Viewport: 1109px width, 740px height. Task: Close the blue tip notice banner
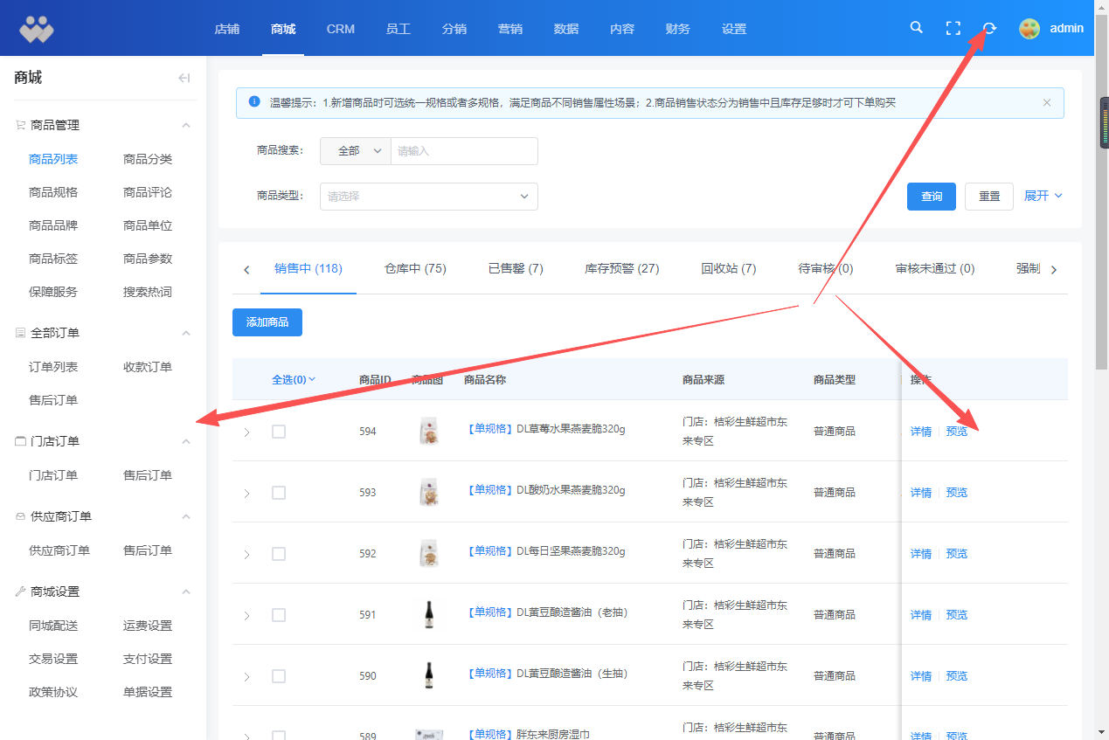1047,102
